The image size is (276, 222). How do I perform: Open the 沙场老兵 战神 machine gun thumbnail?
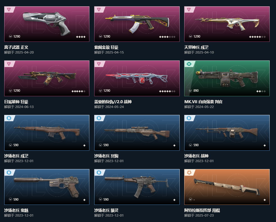tap(227, 133)
